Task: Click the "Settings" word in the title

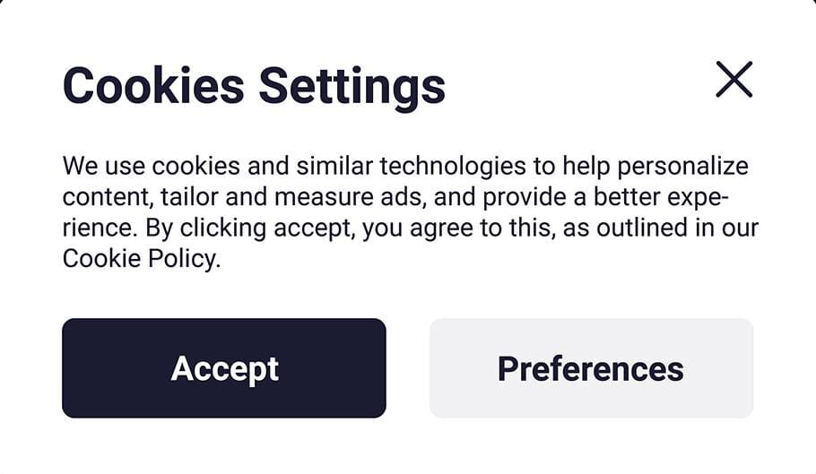Action: tap(352, 86)
